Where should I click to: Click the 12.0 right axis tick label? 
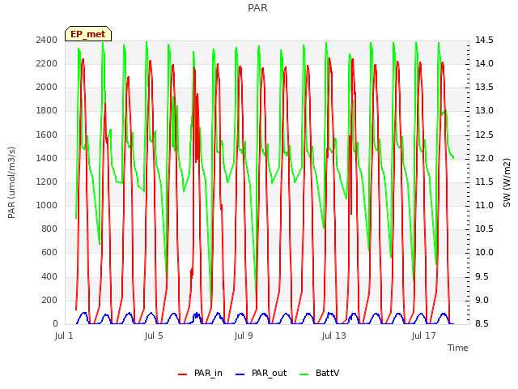(484, 158)
